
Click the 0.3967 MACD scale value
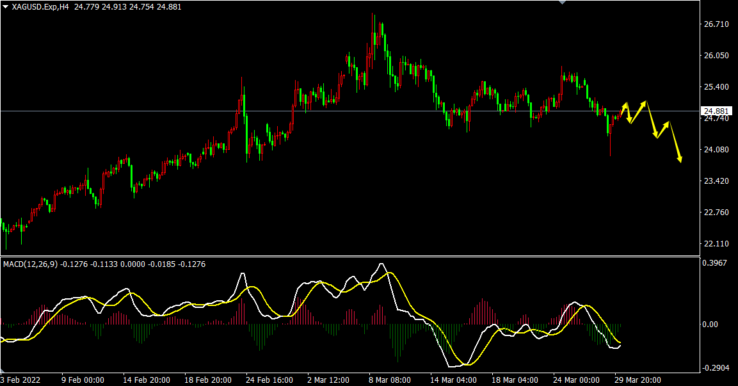716,263
